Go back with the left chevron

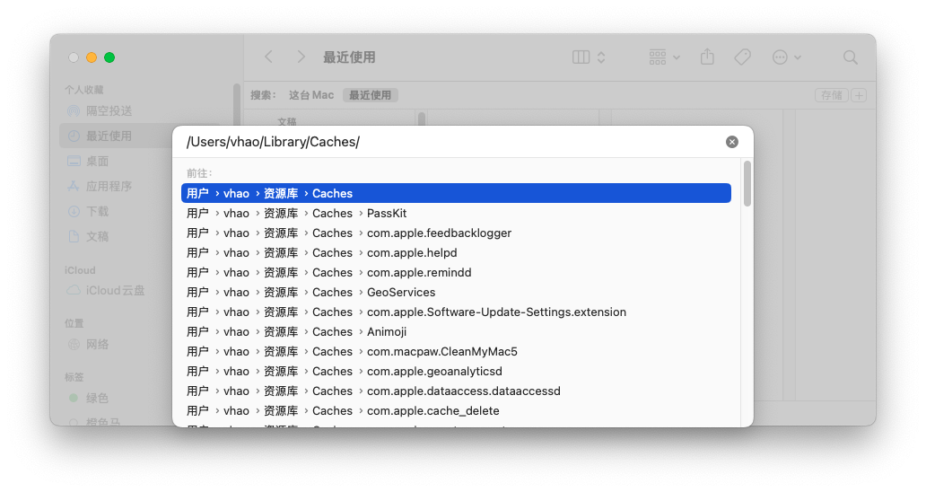click(268, 57)
